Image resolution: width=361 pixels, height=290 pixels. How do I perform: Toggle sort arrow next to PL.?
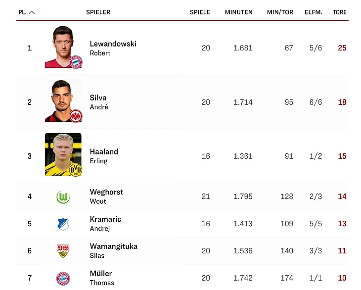click(x=32, y=12)
